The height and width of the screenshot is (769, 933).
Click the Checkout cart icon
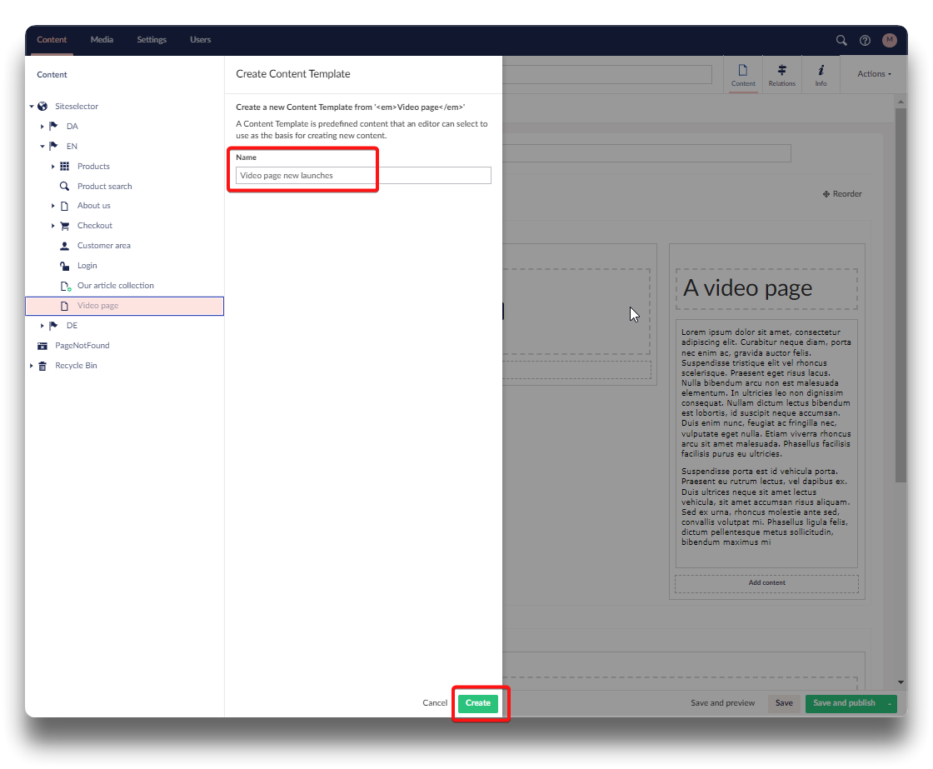coord(64,226)
